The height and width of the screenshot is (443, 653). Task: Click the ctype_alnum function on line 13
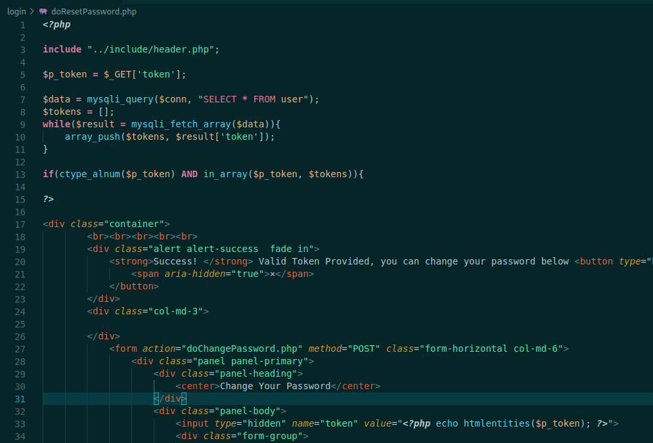(x=91, y=174)
